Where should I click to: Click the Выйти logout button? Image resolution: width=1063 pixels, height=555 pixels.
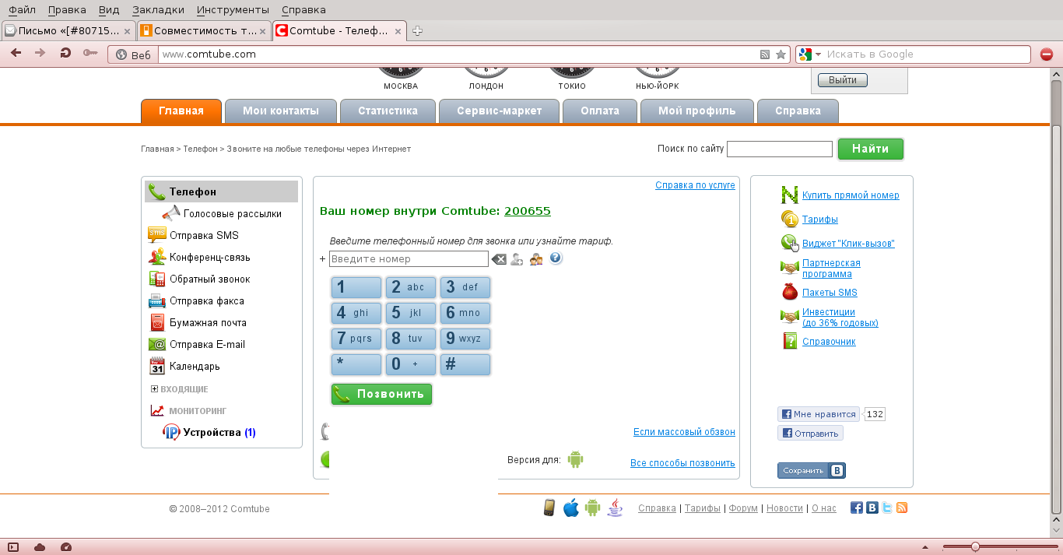[x=843, y=80]
